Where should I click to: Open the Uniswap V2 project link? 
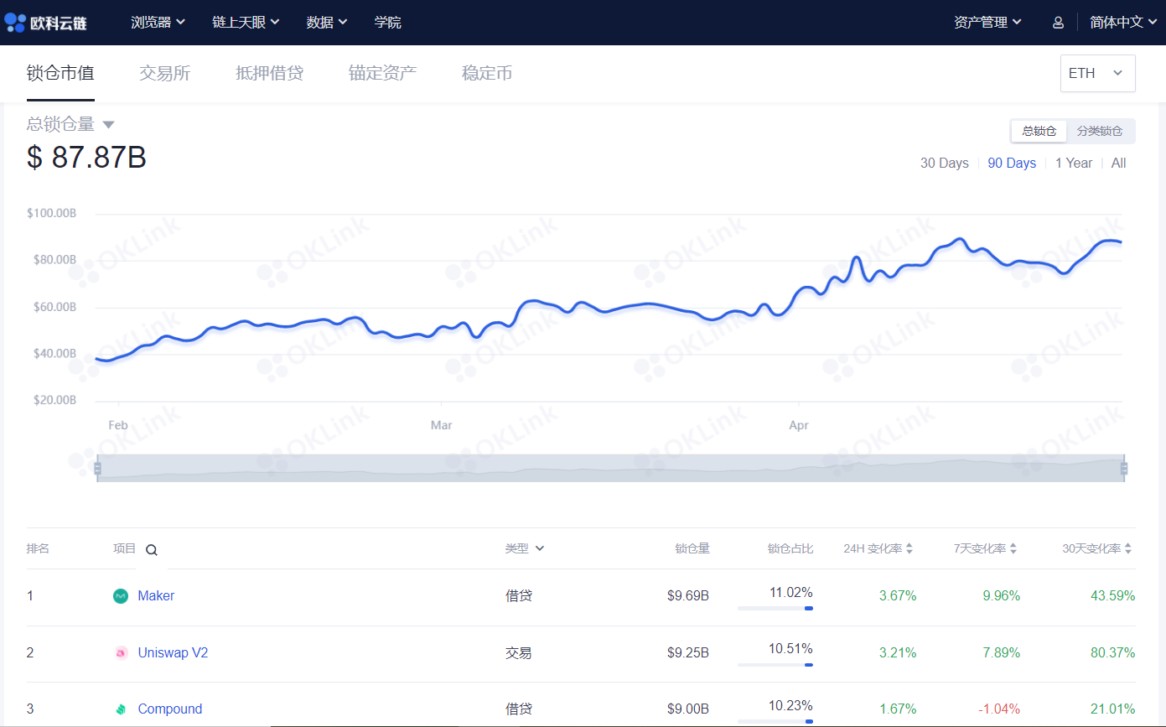(173, 652)
